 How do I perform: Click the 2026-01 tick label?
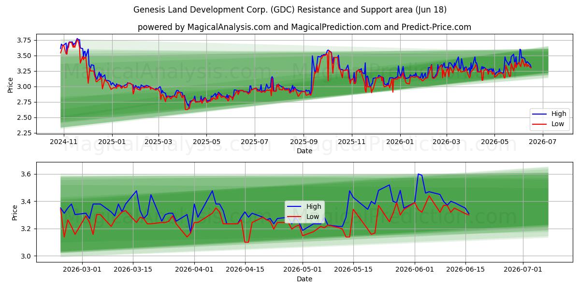point(400,142)
